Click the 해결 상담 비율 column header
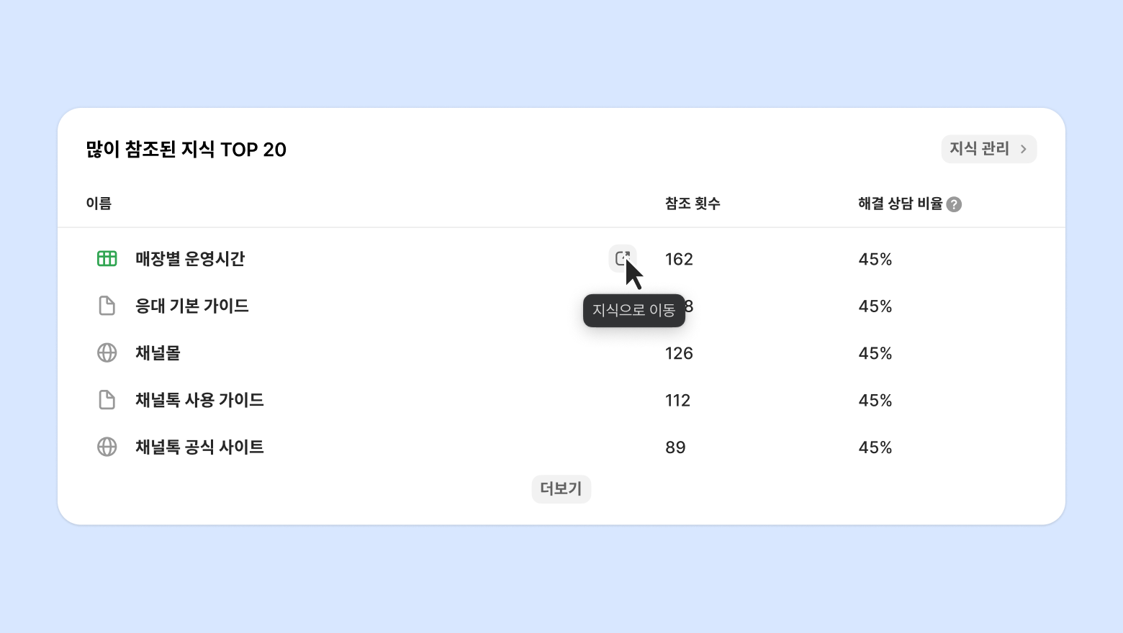Viewport: 1123px width, 633px height. [x=900, y=204]
